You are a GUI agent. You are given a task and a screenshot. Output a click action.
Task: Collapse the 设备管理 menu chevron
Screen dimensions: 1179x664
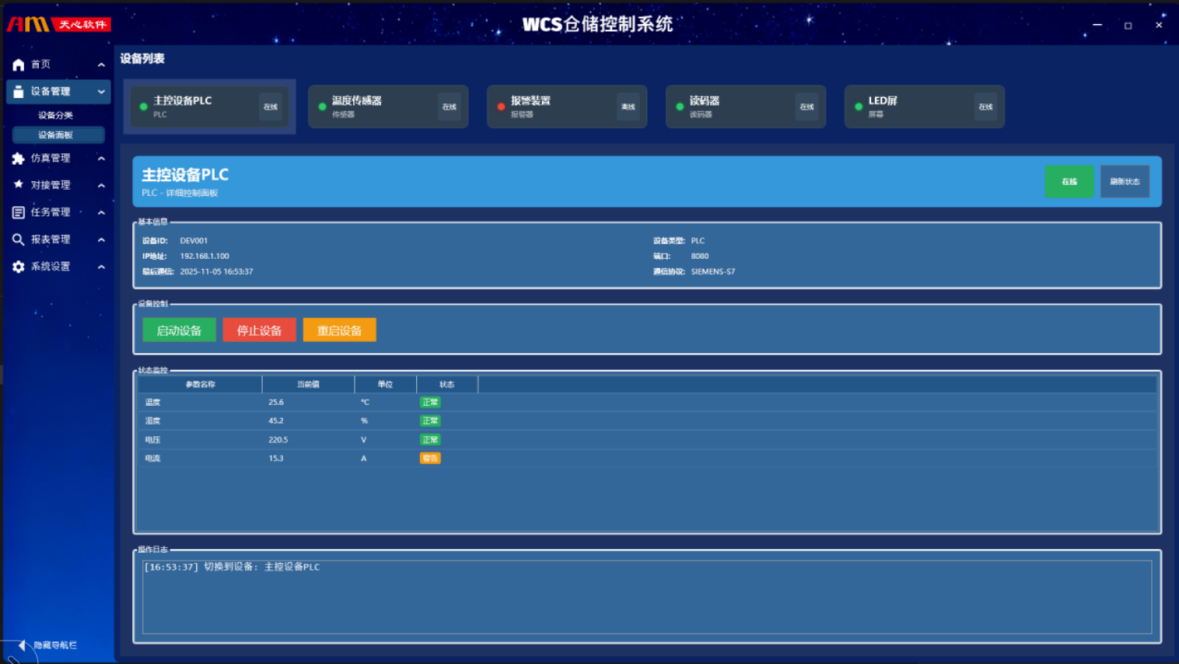click(x=101, y=92)
